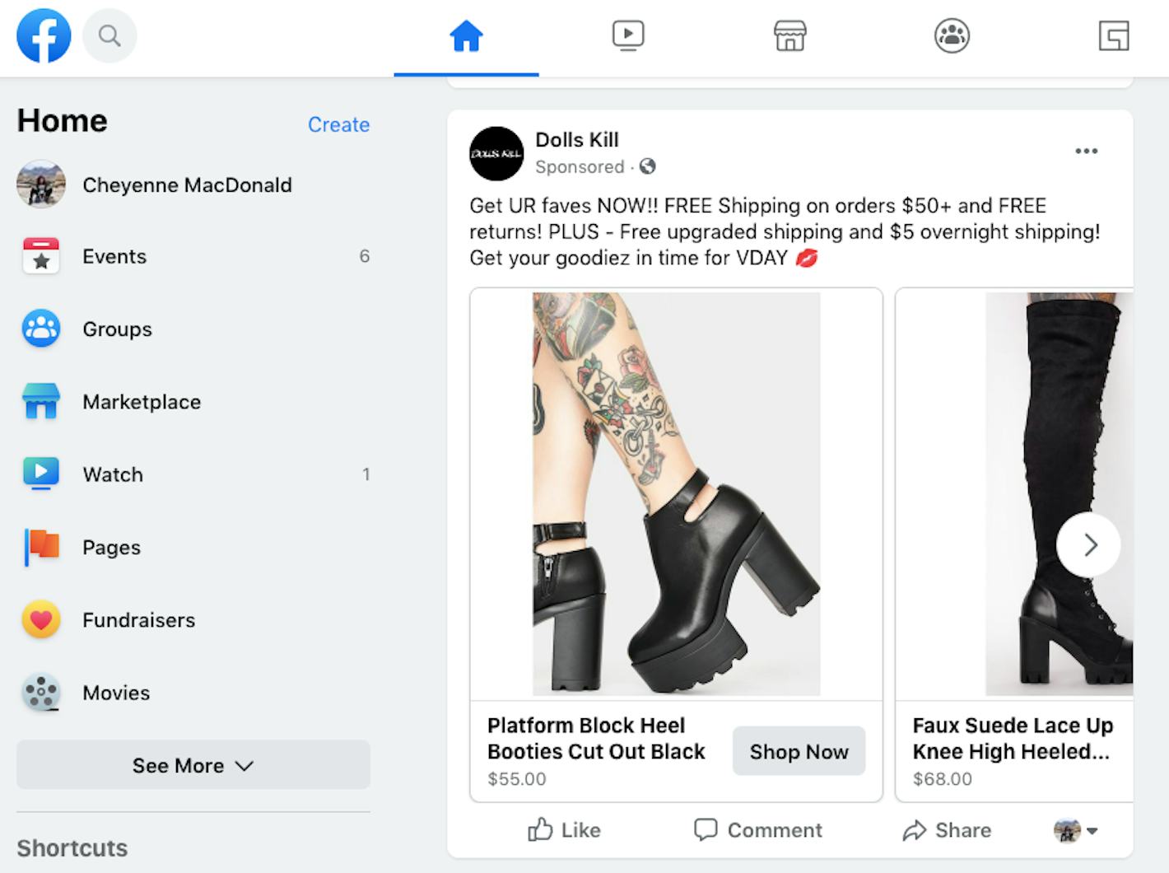This screenshot has width=1169, height=873.
Task: Open the Marketplace storefront icon in top navigation
Action: (x=789, y=35)
